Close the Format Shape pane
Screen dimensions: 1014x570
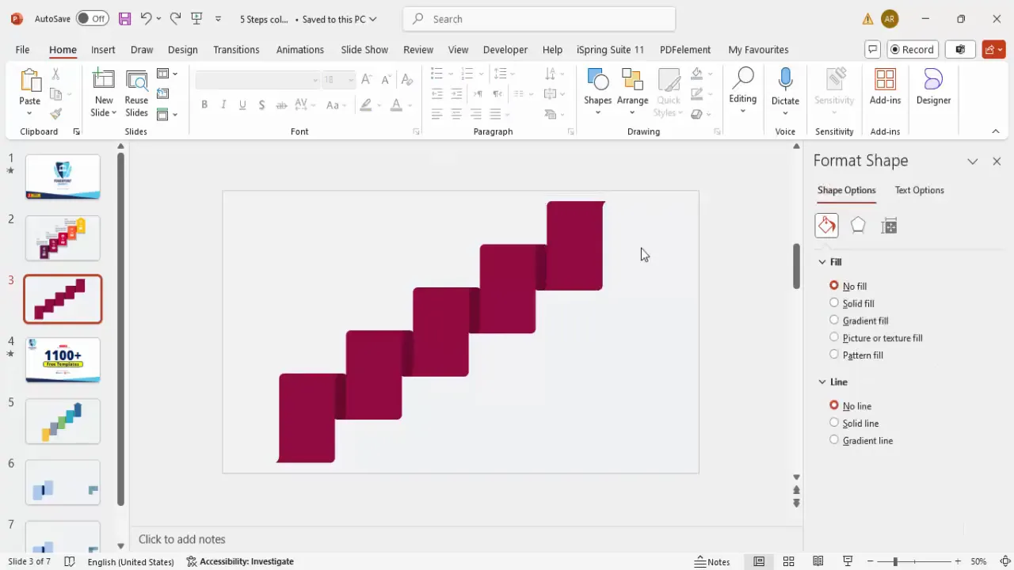[997, 161]
